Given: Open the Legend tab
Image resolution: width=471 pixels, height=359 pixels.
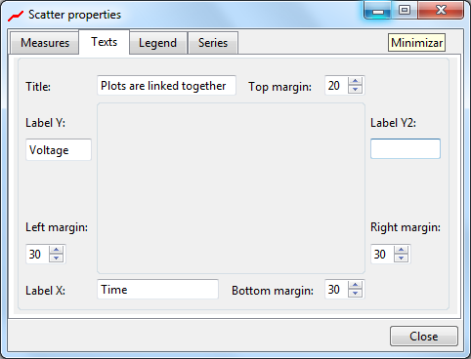Looking at the screenshot, I should click(158, 43).
